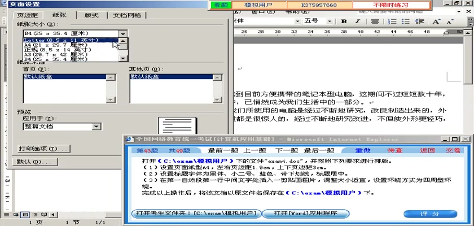Click the grow font icon
This screenshot has width=474, height=226.
point(436,21)
